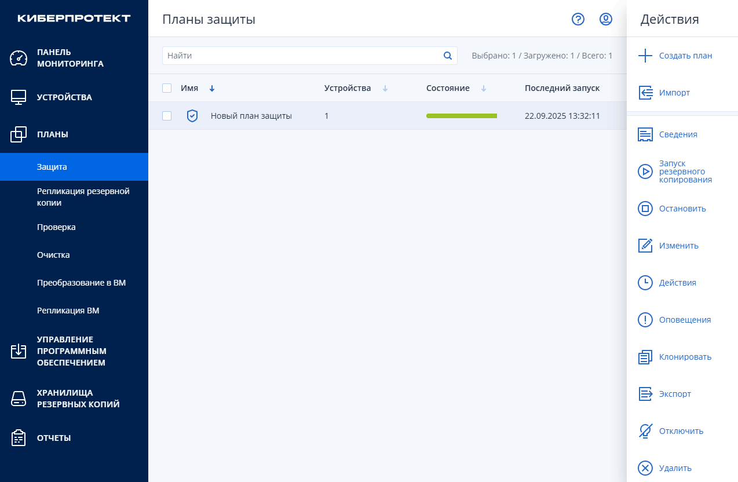Viewport: 738px width, 482px height.
Task: Sort by the Состояние column arrow
Action: [x=484, y=89]
